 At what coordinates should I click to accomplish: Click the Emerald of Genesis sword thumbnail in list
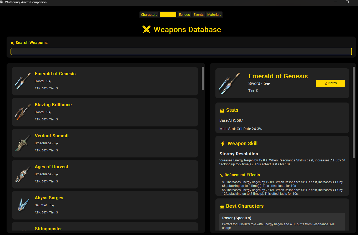point(23,81)
